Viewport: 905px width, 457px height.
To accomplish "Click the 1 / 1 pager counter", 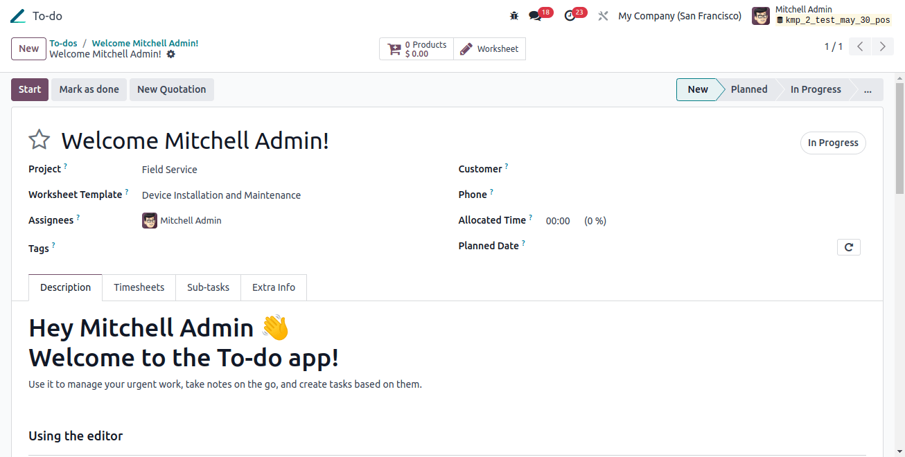I will coord(834,47).
